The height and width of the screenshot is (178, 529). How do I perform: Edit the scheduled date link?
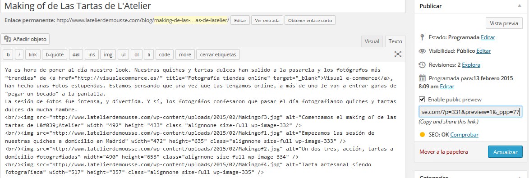coord(447,87)
